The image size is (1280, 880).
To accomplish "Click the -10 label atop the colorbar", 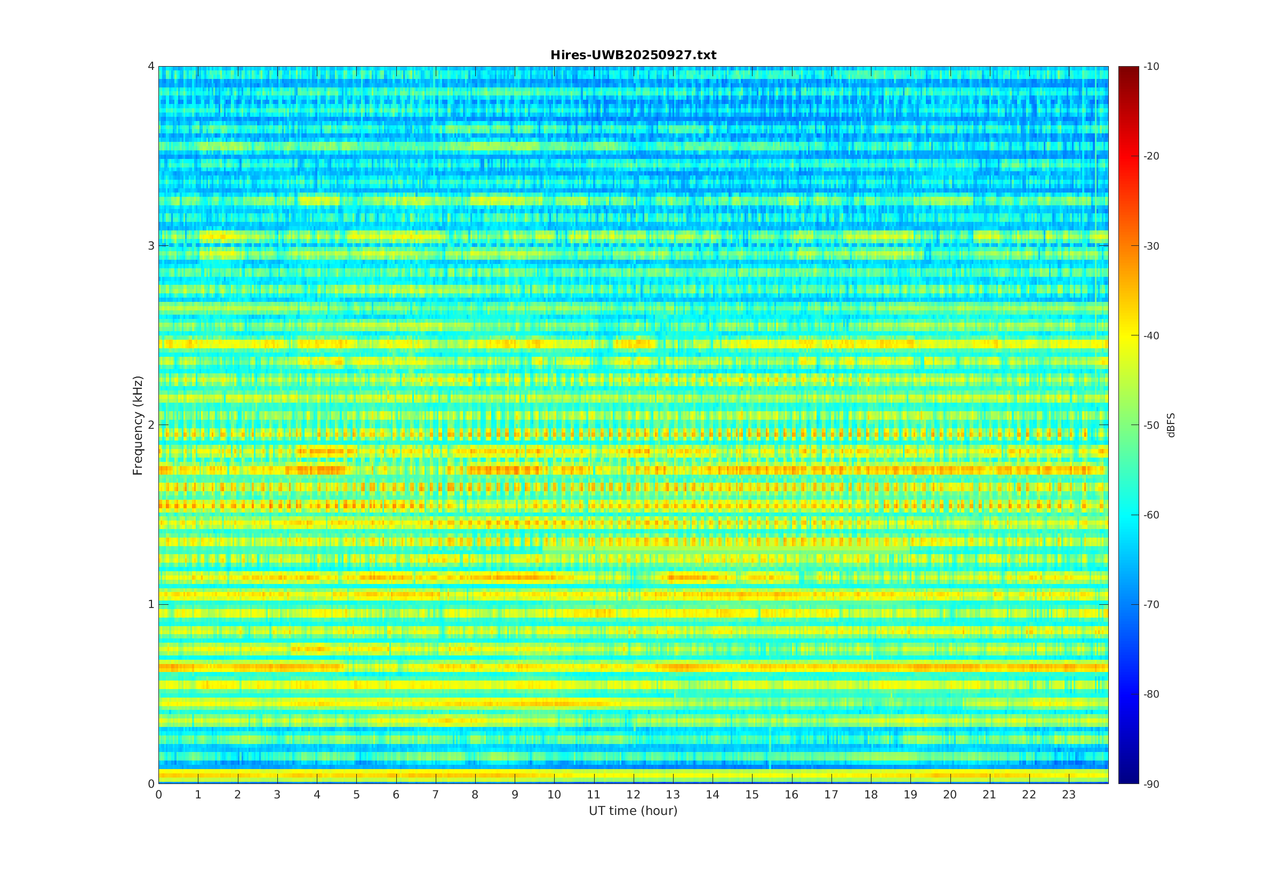I will [x=1151, y=67].
